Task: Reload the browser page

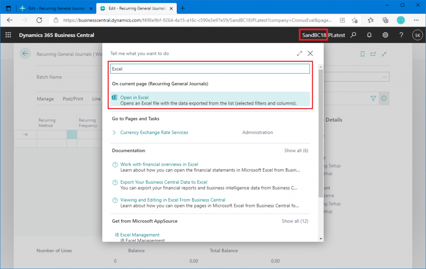Action: (x=39, y=20)
